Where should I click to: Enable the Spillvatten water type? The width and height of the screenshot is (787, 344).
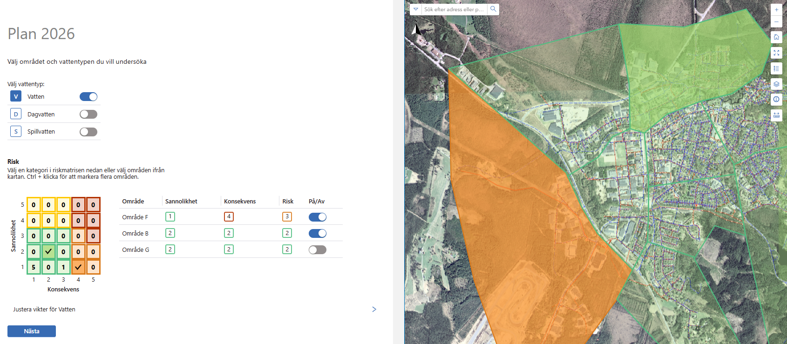[88, 132]
